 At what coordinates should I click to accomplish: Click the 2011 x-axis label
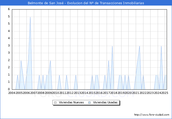click(63, 93)
